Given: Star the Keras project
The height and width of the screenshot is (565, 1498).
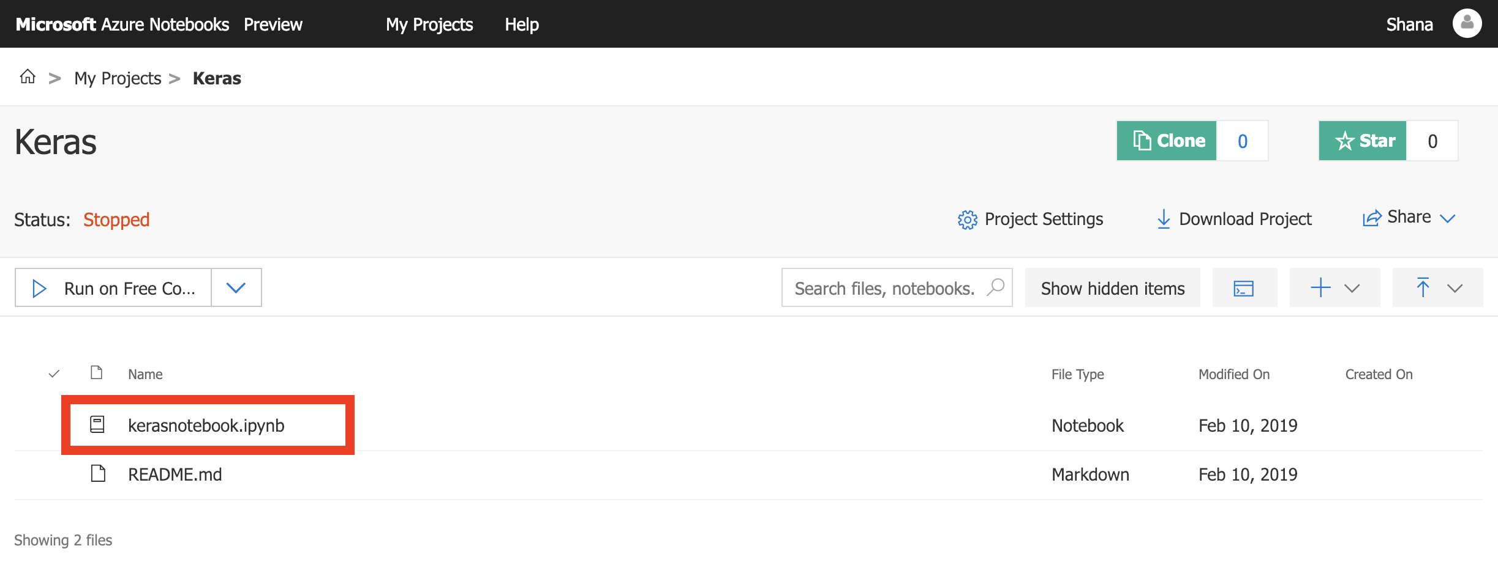Looking at the screenshot, I should [x=1363, y=141].
